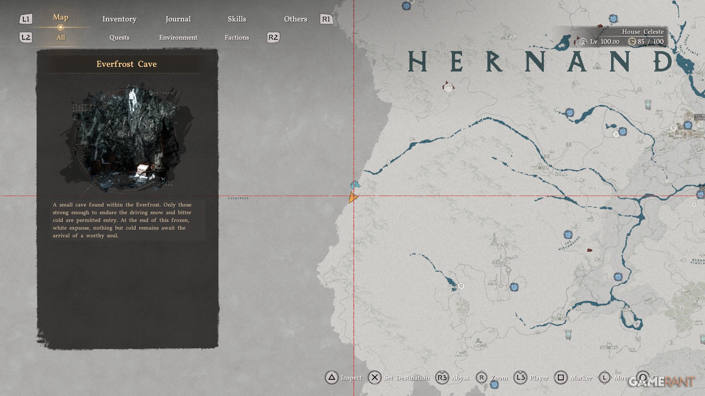
Task: Select the orange player arrow marker
Action: tap(352, 197)
